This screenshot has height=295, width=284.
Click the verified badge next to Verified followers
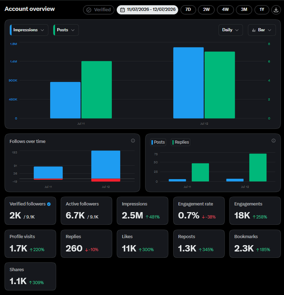pos(49,204)
